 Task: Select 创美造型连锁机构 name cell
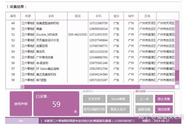[x=48, y=23]
